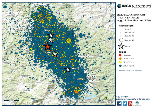The width and height of the screenshot is (153, 108).
Task: Click the star symbol in the magnitude legend
Action: [x=121, y=46]
